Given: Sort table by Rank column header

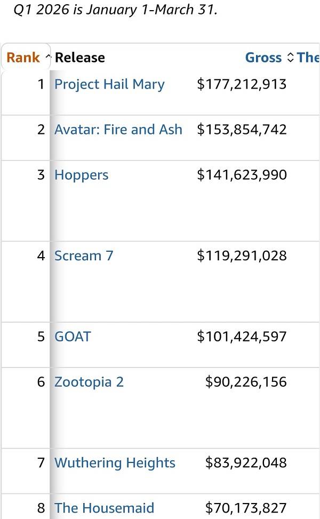Looking at the screenshot, I should coord(23,58).
